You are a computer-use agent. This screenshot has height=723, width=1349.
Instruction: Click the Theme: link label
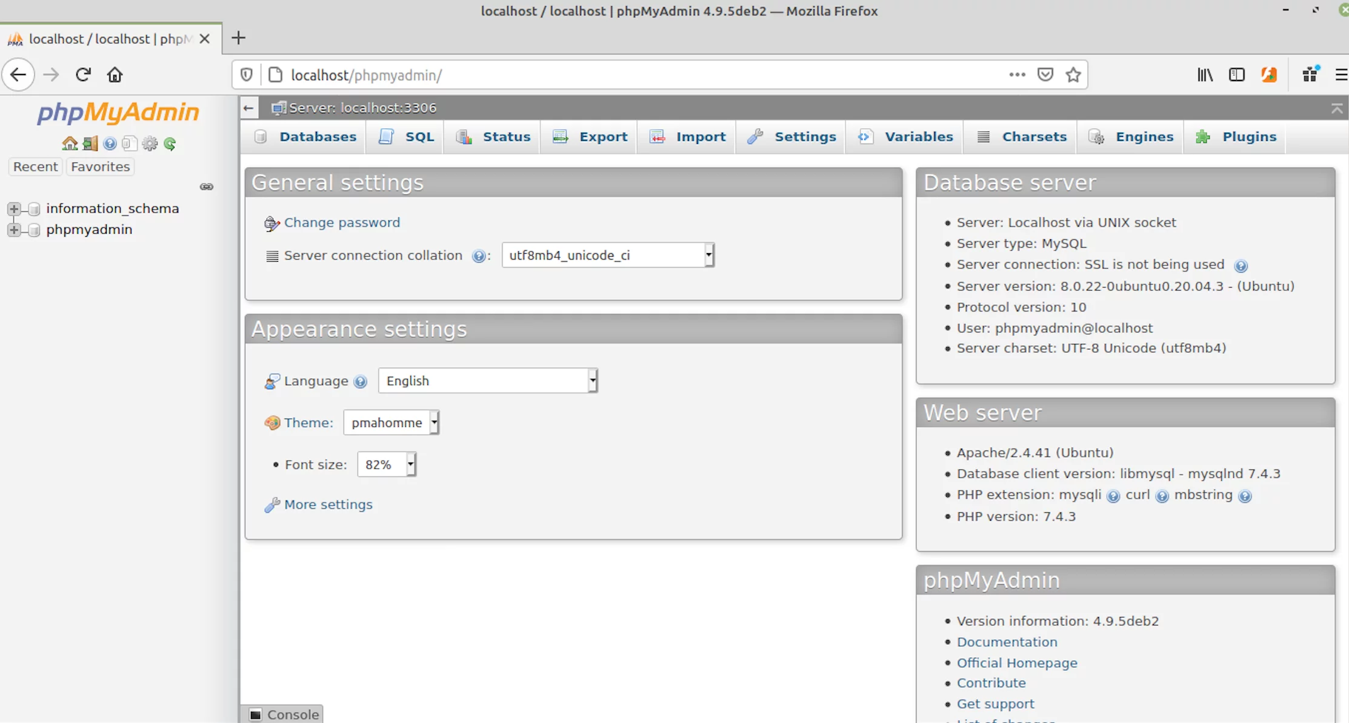(x=308, y=423)
